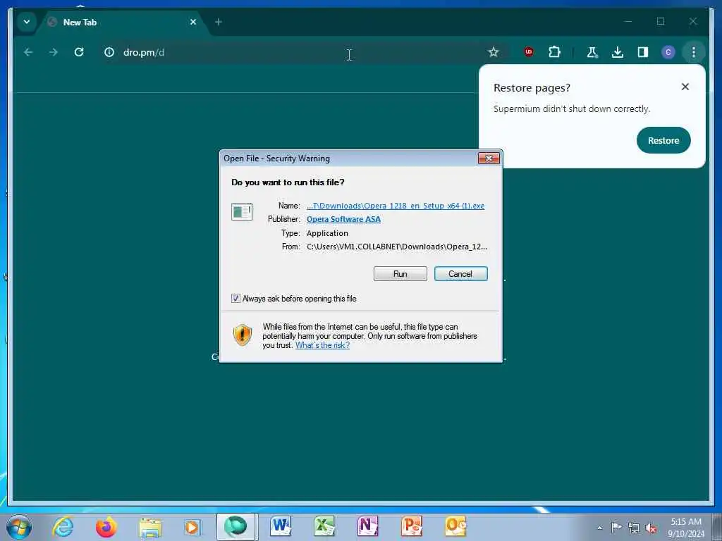The image size is (722, 541).
Task: Click Run in the Security Warning dialog
Action: [x=400, y=274]
